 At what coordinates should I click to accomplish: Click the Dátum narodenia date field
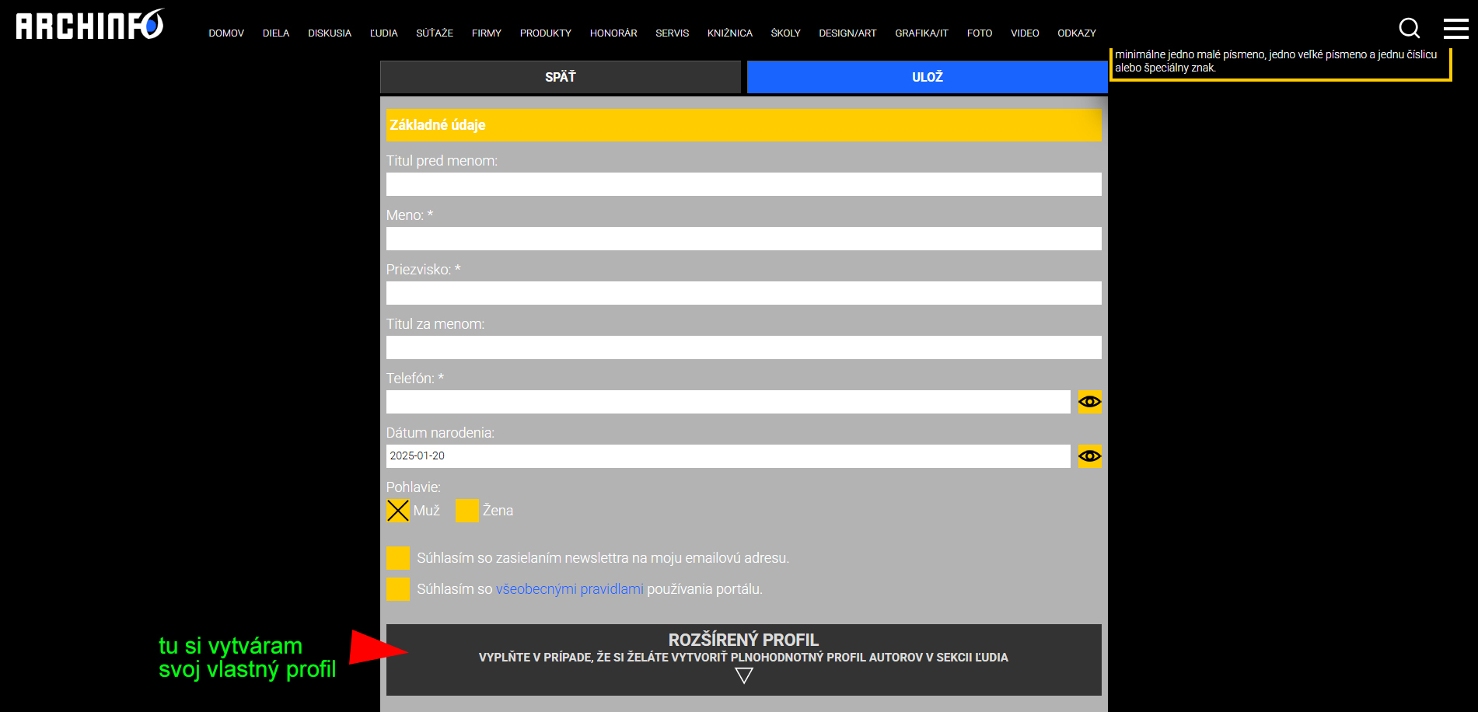pyautogui.click(x=728, y=456)
